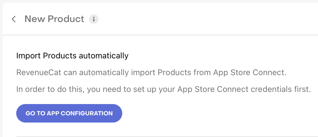Click the sentence beginning RevenueCat can automatically
This screenshot has width=318, height=137.
(151, 72)
